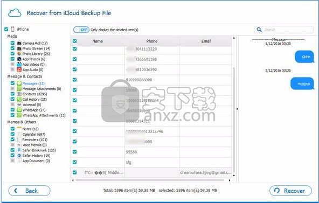Click the Back button
This screenshot has width=319, height=203.
[x=29, y=191]
